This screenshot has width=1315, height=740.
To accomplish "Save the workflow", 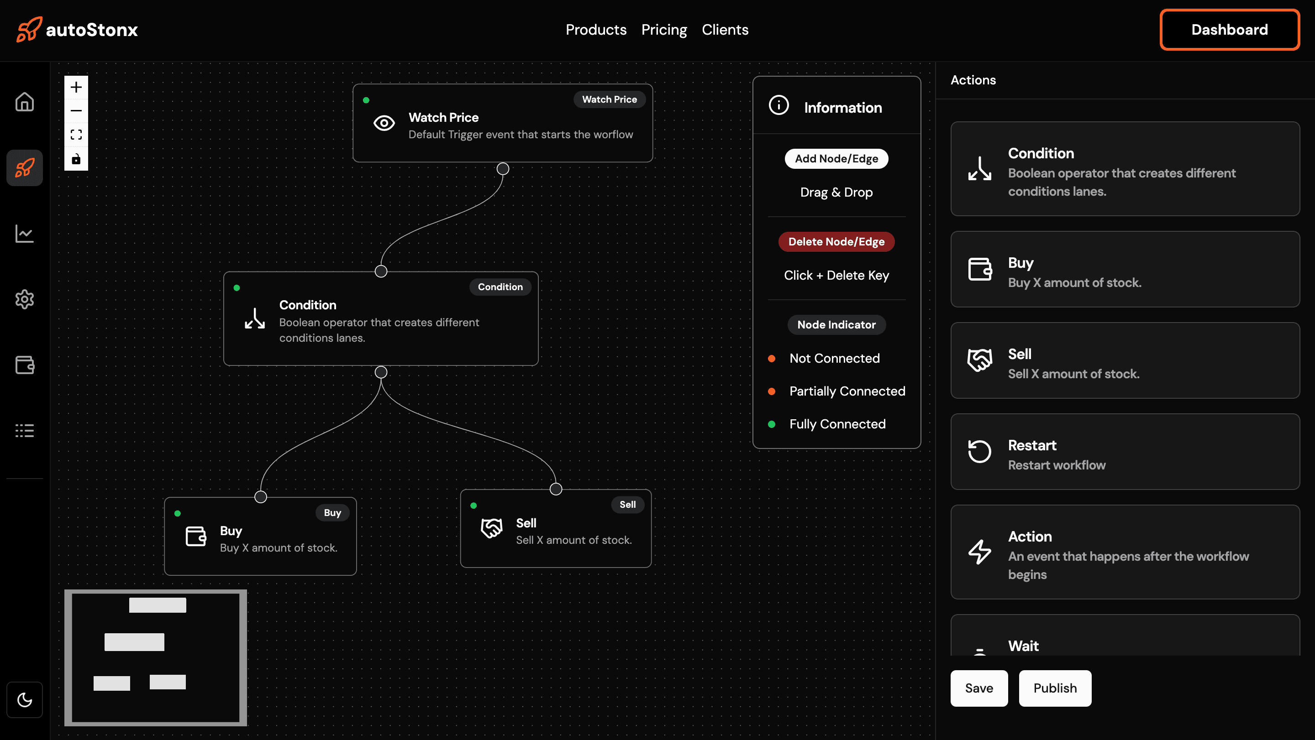I will pyautogui.click(x=978, y=688).
